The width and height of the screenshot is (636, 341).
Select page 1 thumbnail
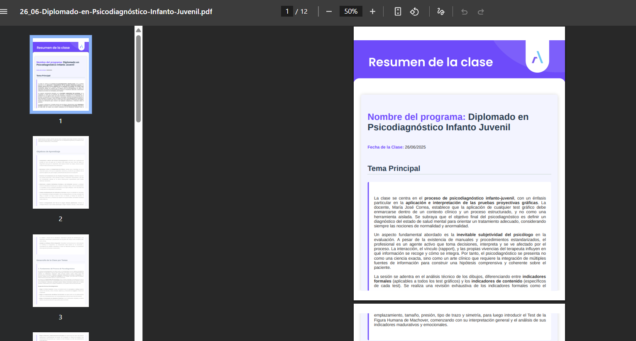pos(61,74)
